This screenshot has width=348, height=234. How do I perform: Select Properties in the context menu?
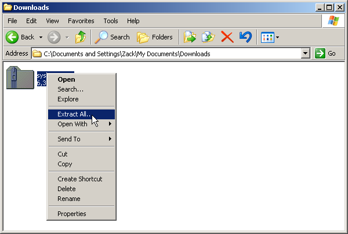point(81,214)
